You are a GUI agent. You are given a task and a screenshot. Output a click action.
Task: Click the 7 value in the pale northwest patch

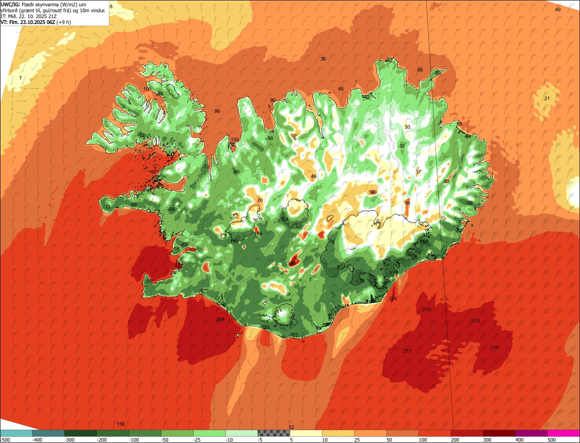pos(20,78)
